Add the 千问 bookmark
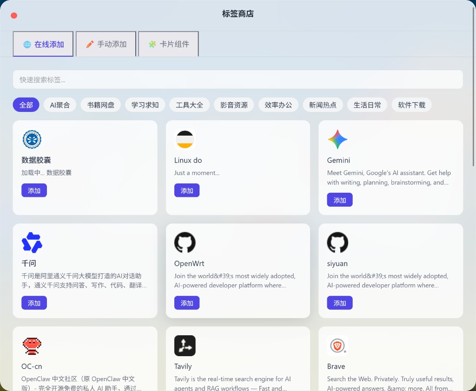Viewport: 476px width, 391px height. point(34,303)
